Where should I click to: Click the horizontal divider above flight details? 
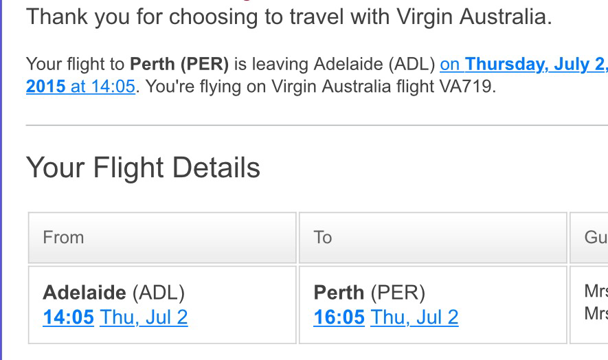pyautogui.click(x=316, y=126)
